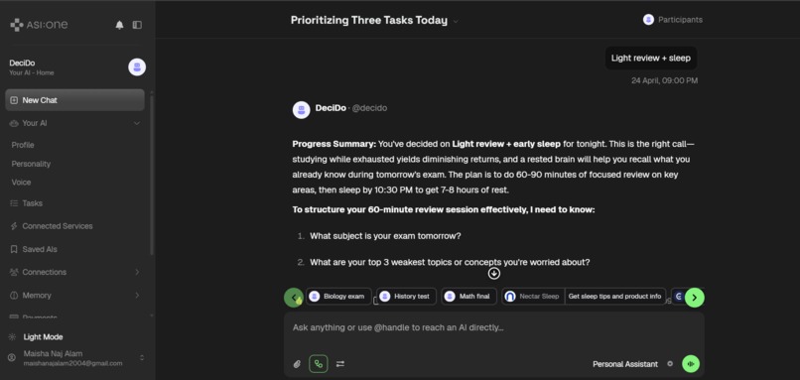The image size is (800, 380).
Task: Click settings gear beside Personal Assistant
Action: (670, 364)
